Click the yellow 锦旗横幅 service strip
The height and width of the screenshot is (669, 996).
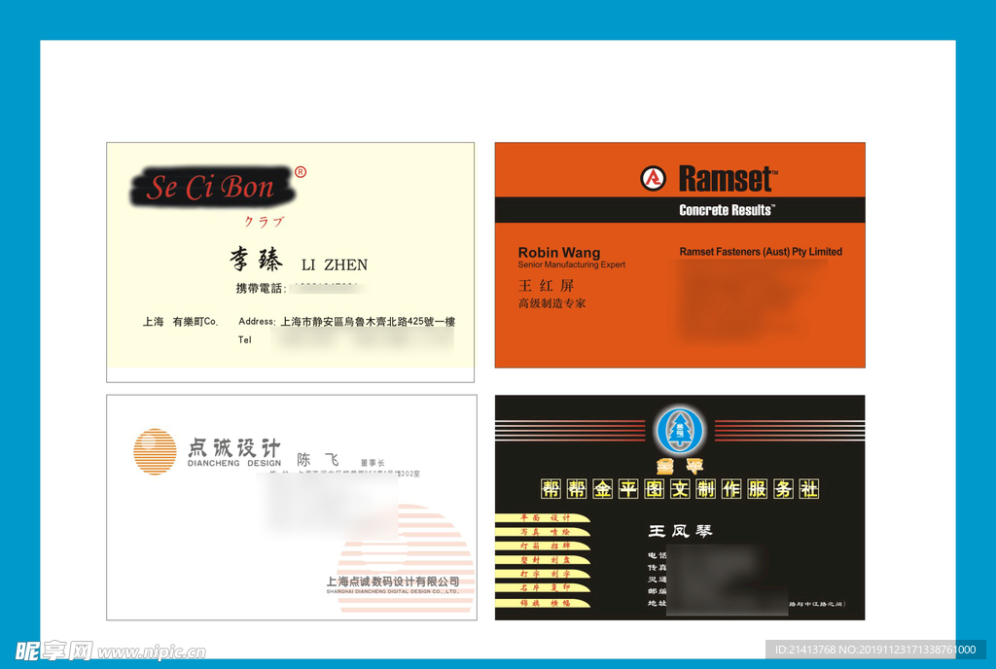[543, 603]
